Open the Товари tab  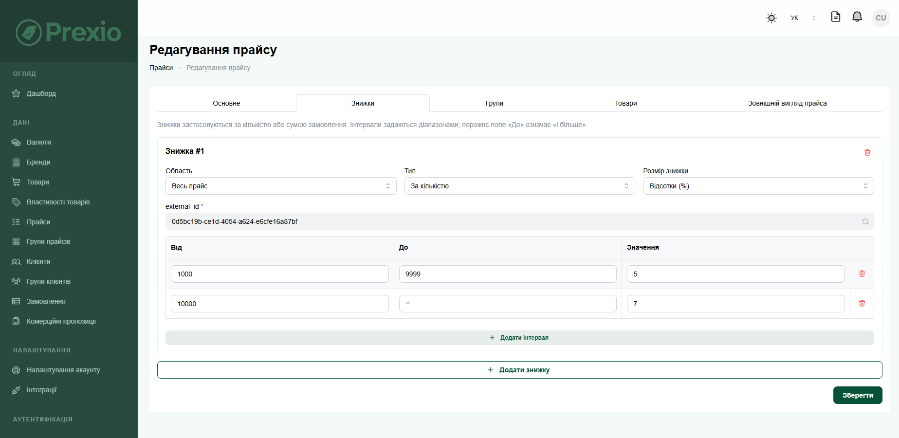[625, 103]
